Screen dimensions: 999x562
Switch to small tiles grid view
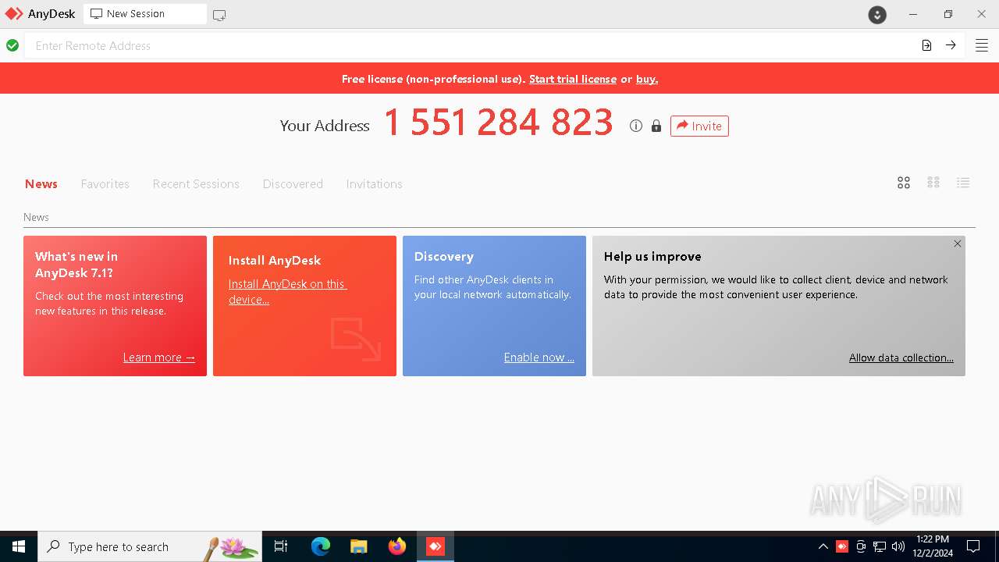[x=933, y=183]
